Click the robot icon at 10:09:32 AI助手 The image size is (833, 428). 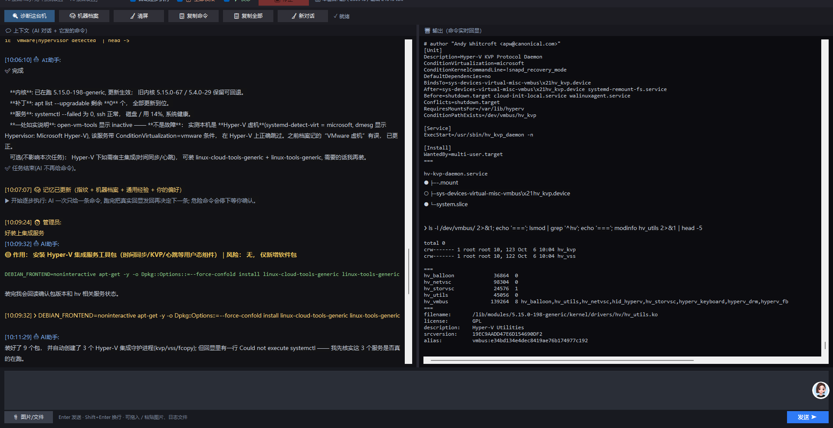tap(36, 244)
